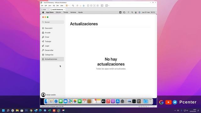Open the Edición menu
Viewport: 201px width, 113px height.
point(58,13)
